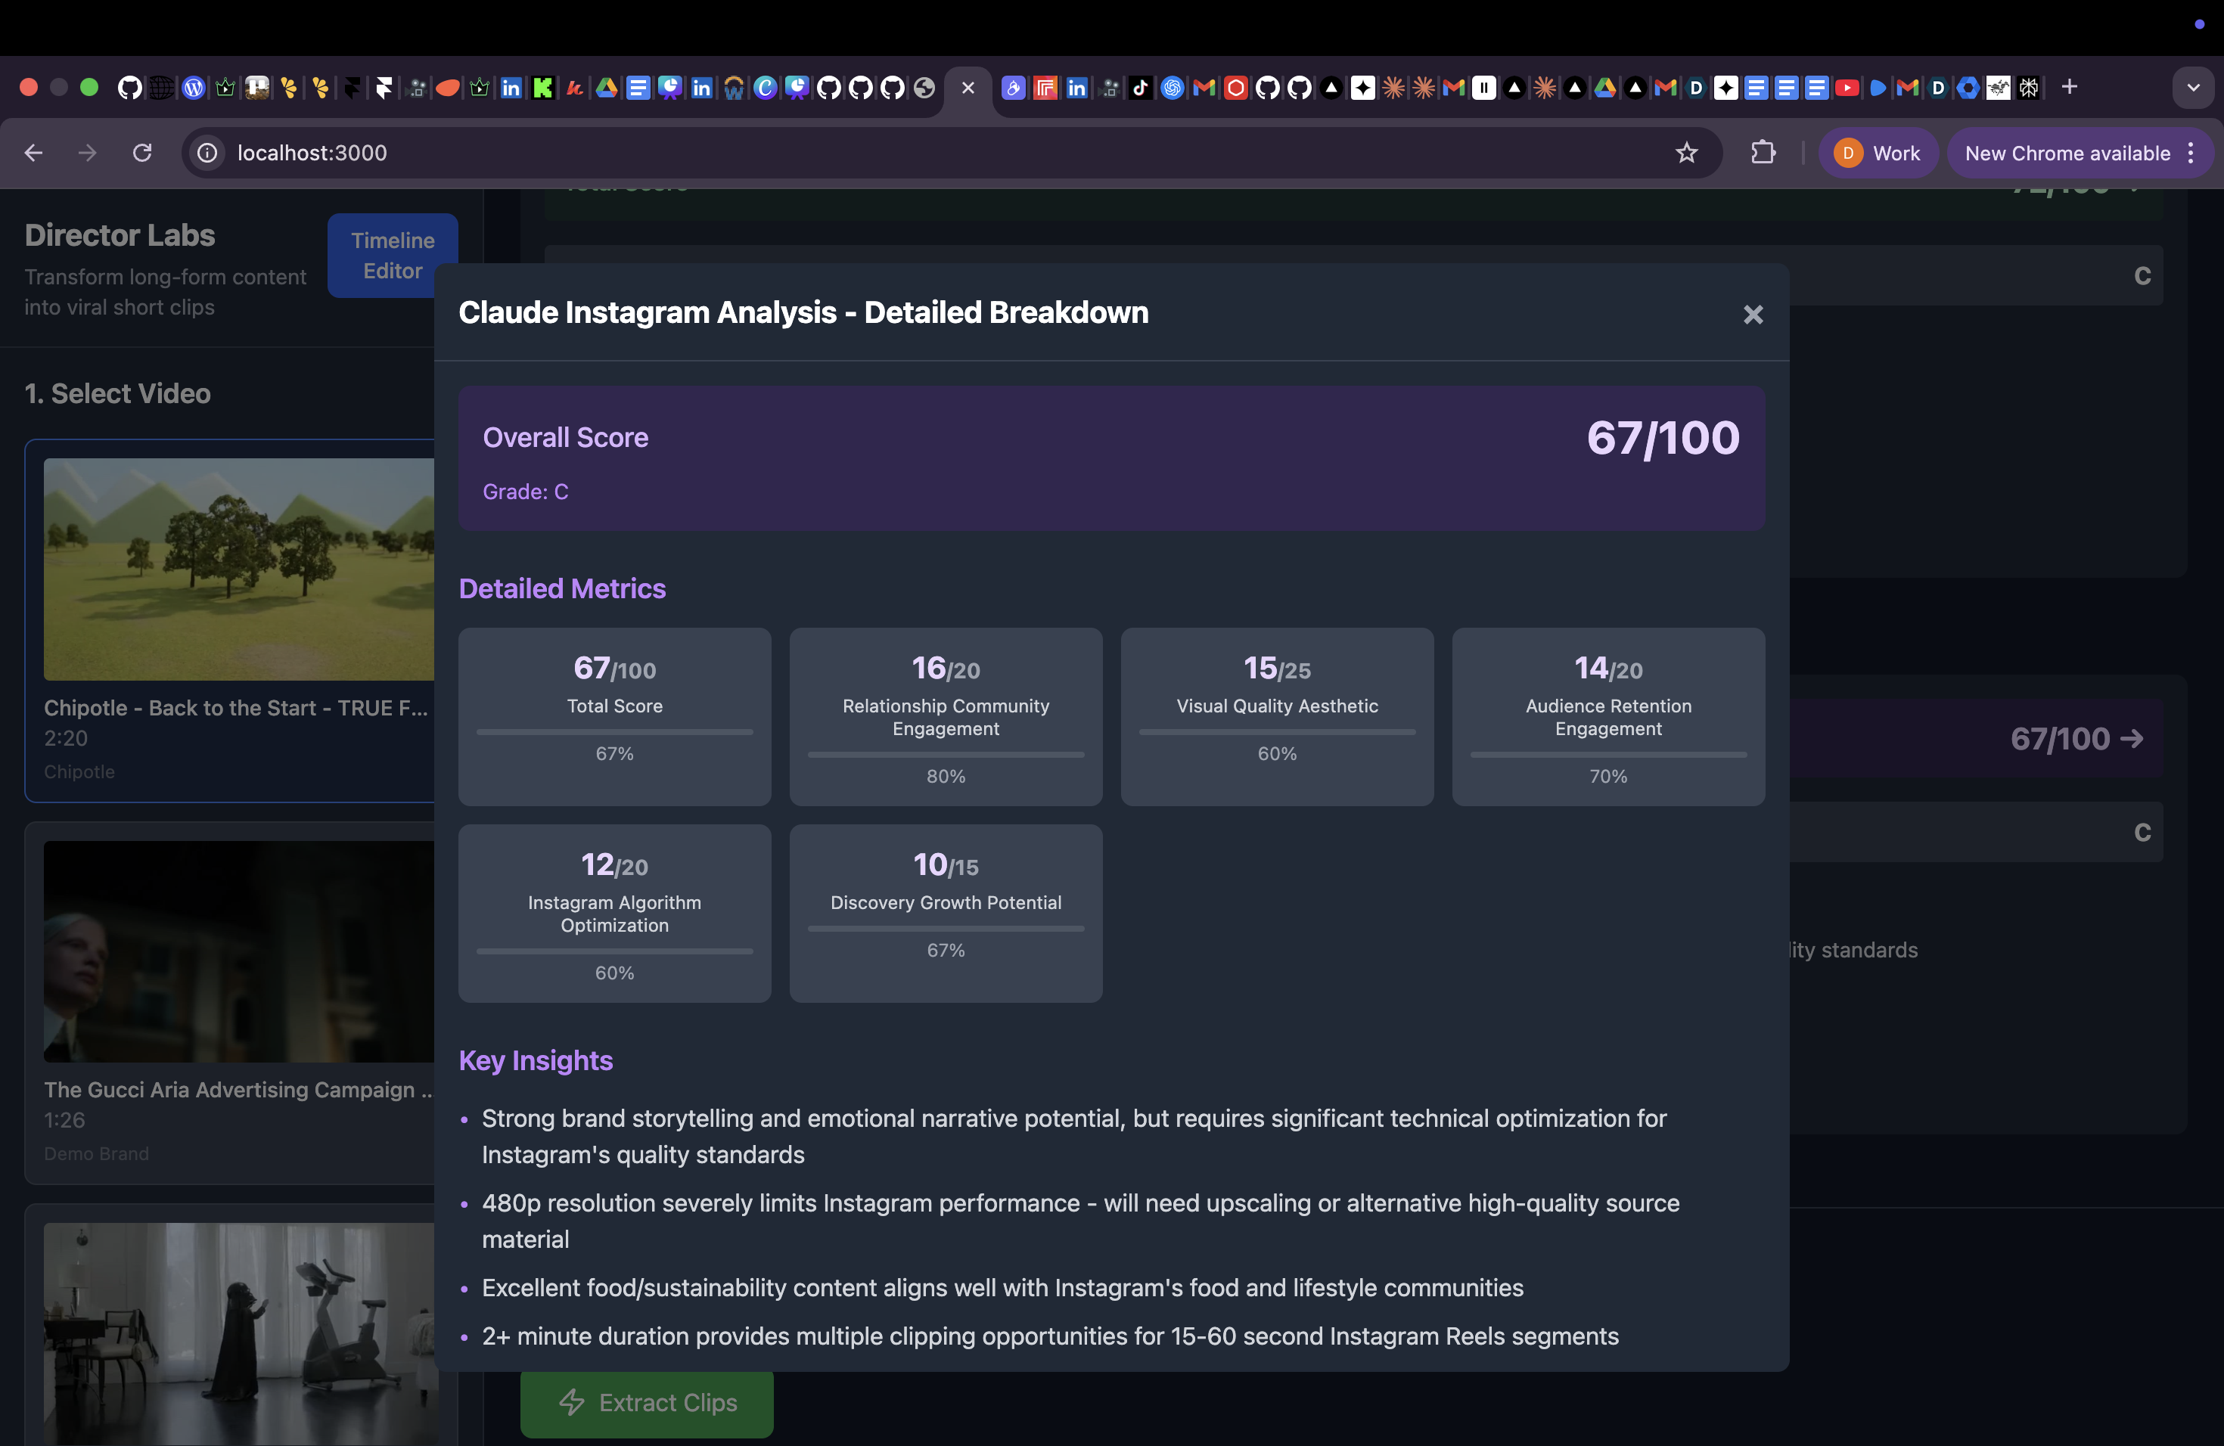The height and width of the screenshot is (1446, 2224).
Task: Expand the tab search dropdown
Action: click(x=2192, y=88)
